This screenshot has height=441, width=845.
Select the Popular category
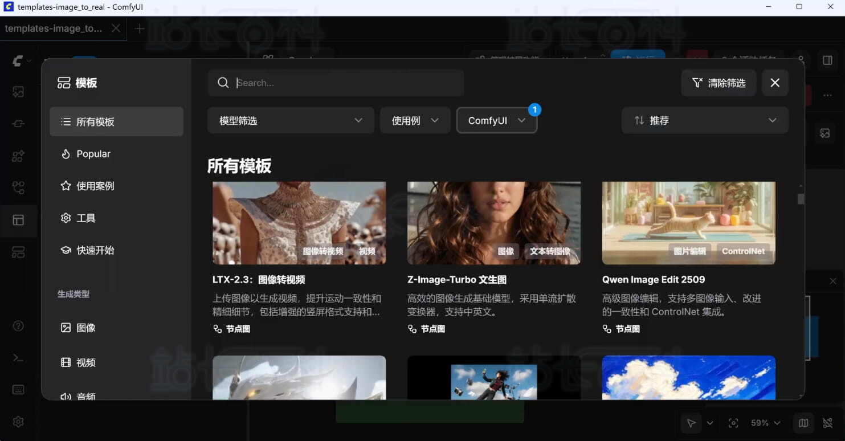click(116, 154)
